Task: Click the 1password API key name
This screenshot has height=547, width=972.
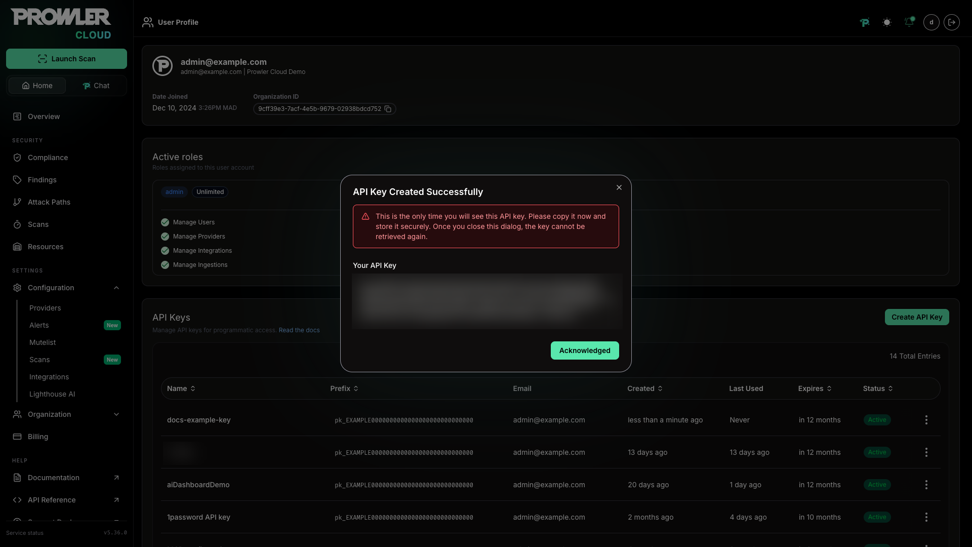Action: click(198, 517)
